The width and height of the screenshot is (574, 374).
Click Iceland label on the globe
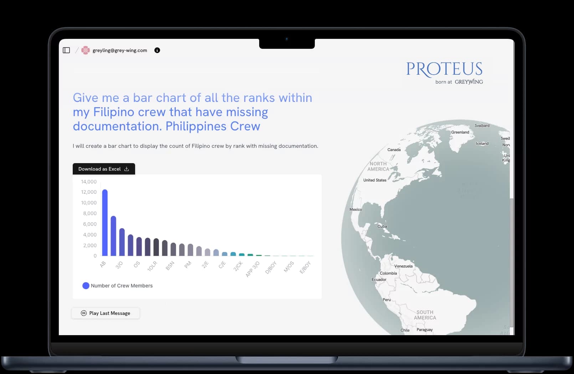[x=482, y=144]
